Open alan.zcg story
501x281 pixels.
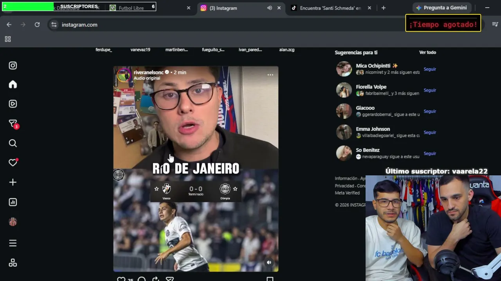point(287,50)
